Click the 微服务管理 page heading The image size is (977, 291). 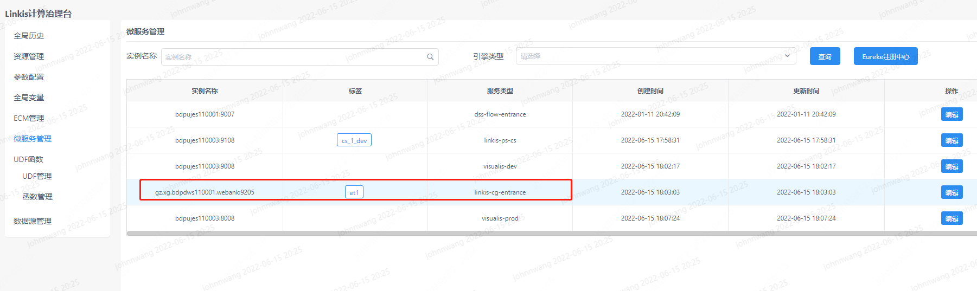point(145,31)
